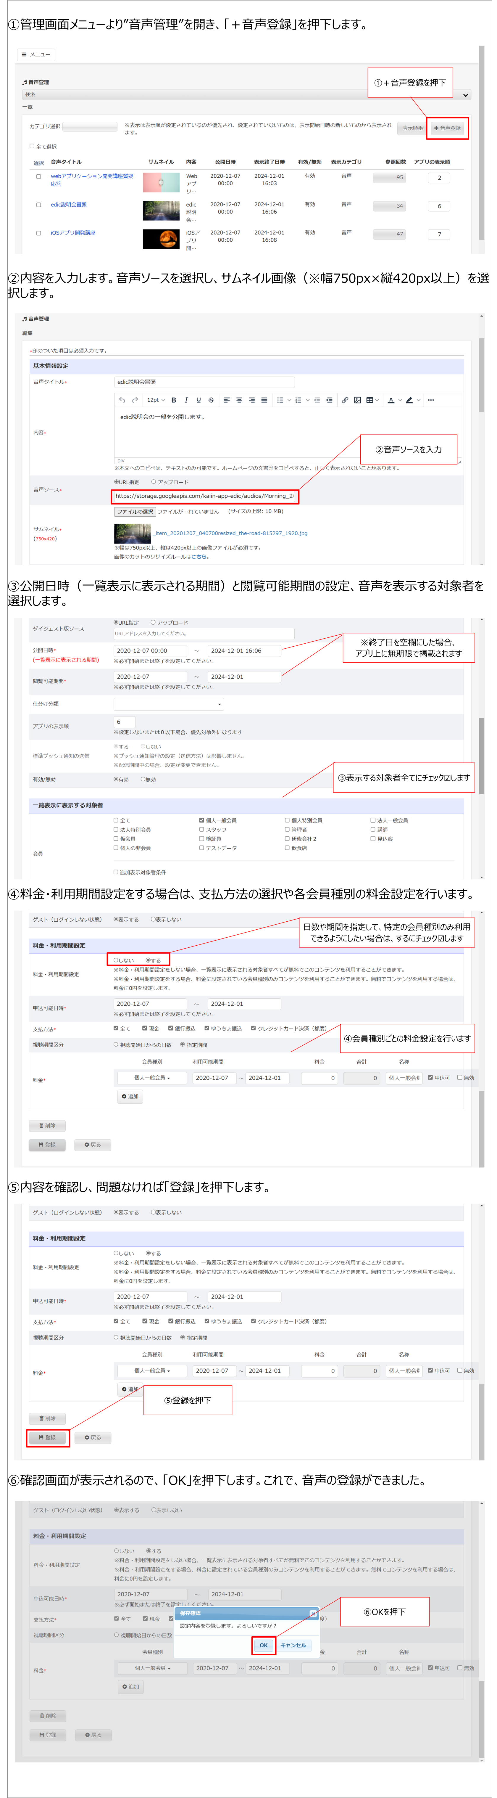This screenshot has height=1798, width=497.
Task: Toggle underline formatting in the editor toolbar
Action: pyautogui.click(x=199, y=400)
